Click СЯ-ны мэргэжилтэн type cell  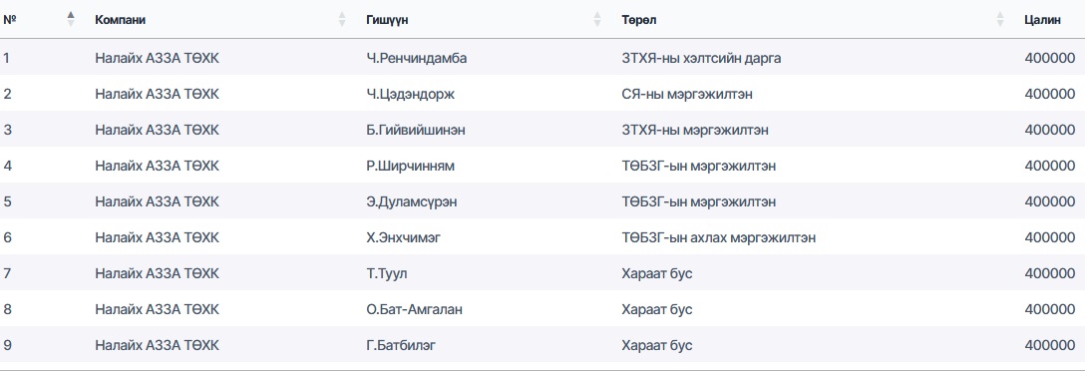point(687,94)
